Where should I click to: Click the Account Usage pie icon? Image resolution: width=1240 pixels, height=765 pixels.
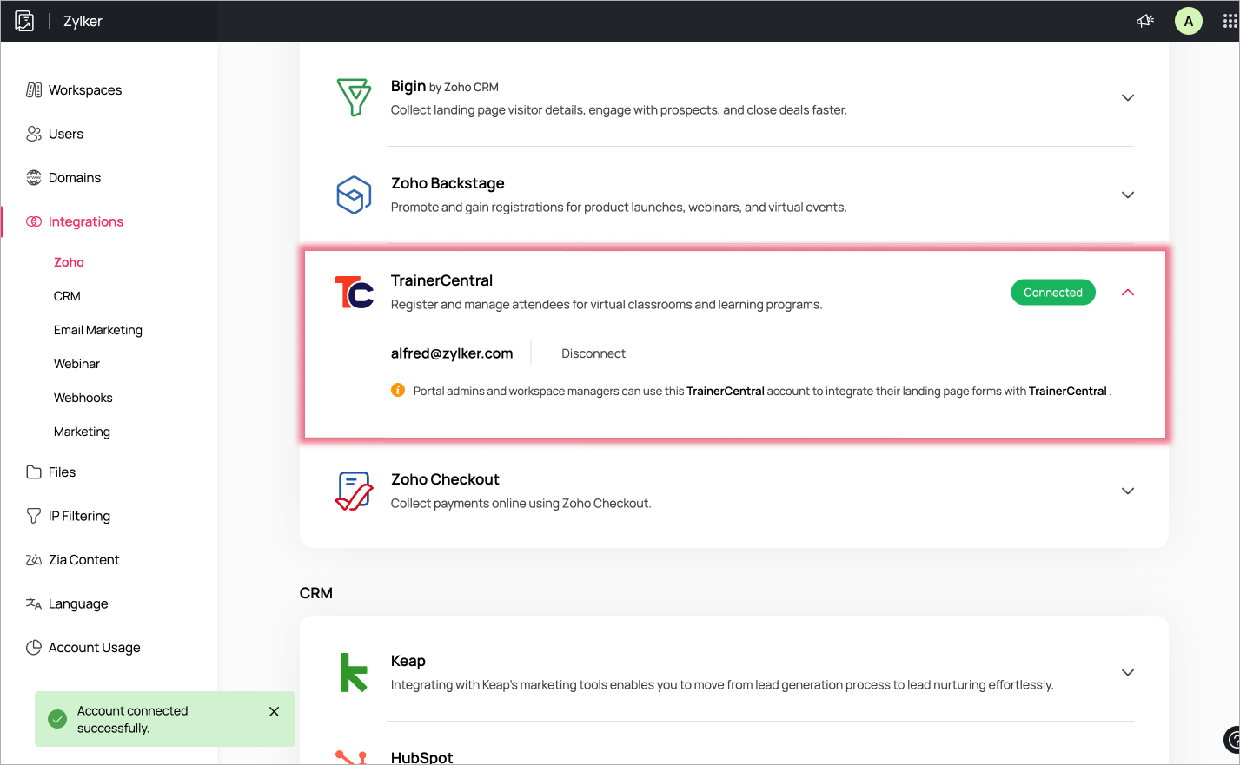[x=34, y=647]
